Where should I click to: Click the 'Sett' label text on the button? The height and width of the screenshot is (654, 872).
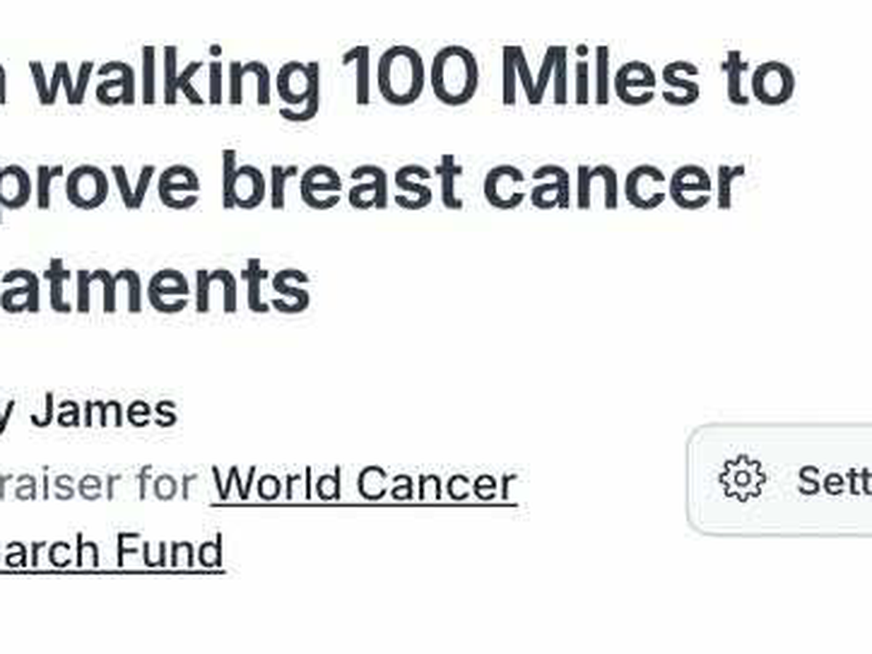(833, 480)
